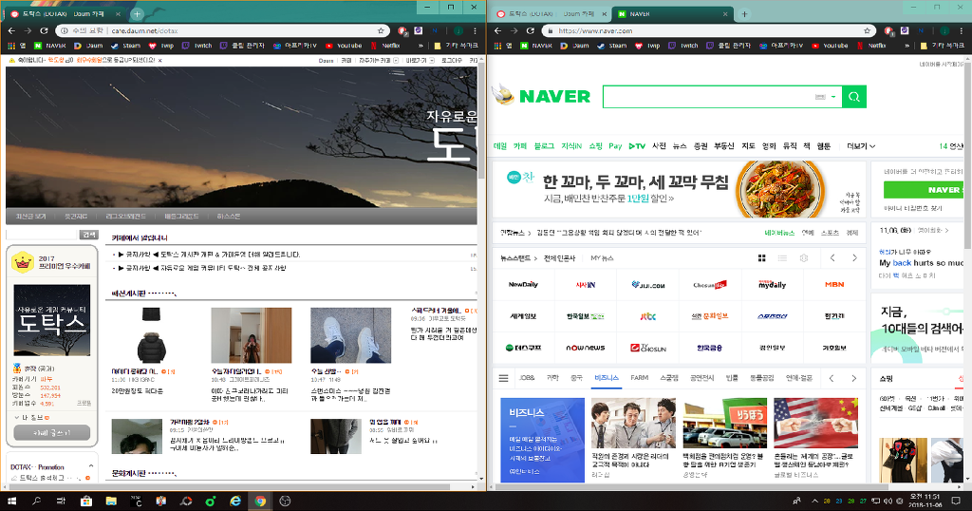Open YouTube bookmark in the Daum cafe window
The width and height of the screenshot is (972, 511).
[344, 46]
